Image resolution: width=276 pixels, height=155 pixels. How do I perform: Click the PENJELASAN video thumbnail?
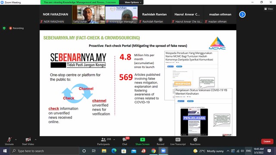tap(194, 122)
